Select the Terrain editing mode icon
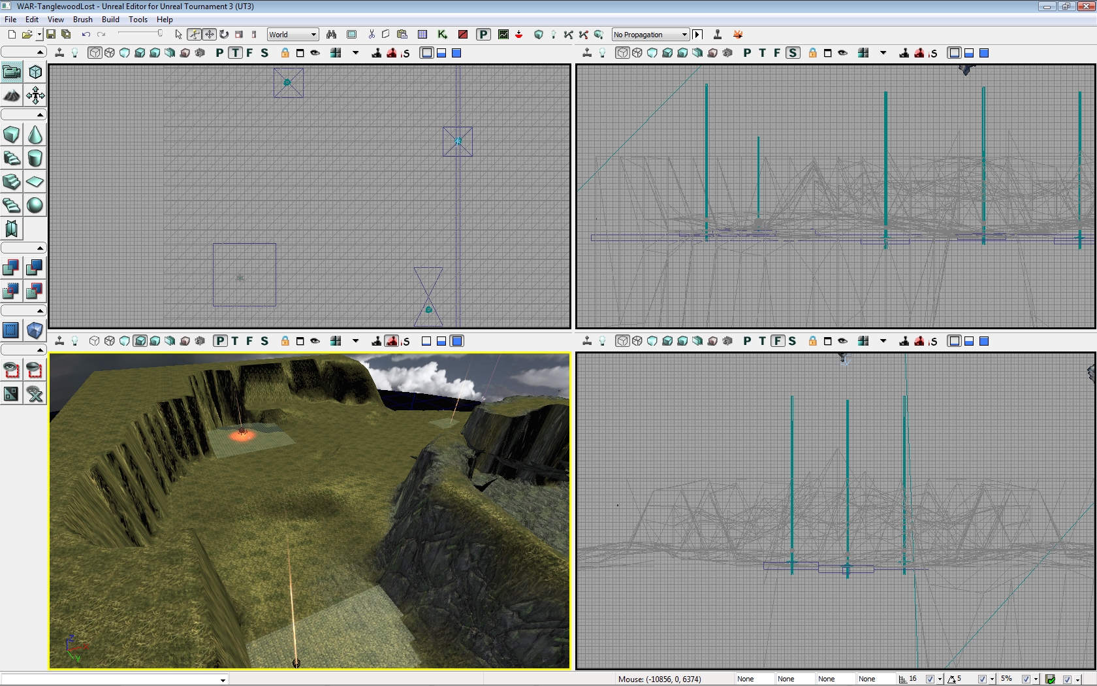 pos(12,95)
